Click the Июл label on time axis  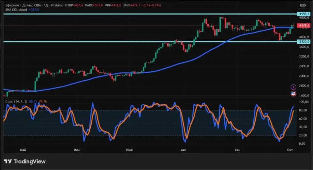point(129,150)
